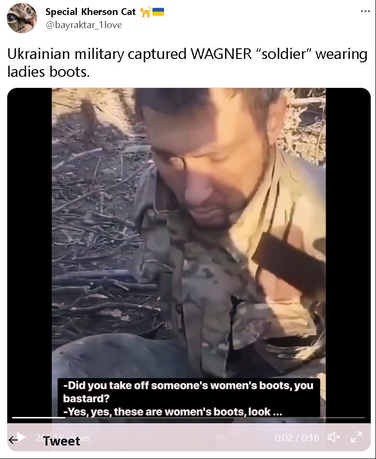The width and height of the screenshot is (376, 459).
Task: Click the Tweet header label
Action: click(x=61, y=441)
